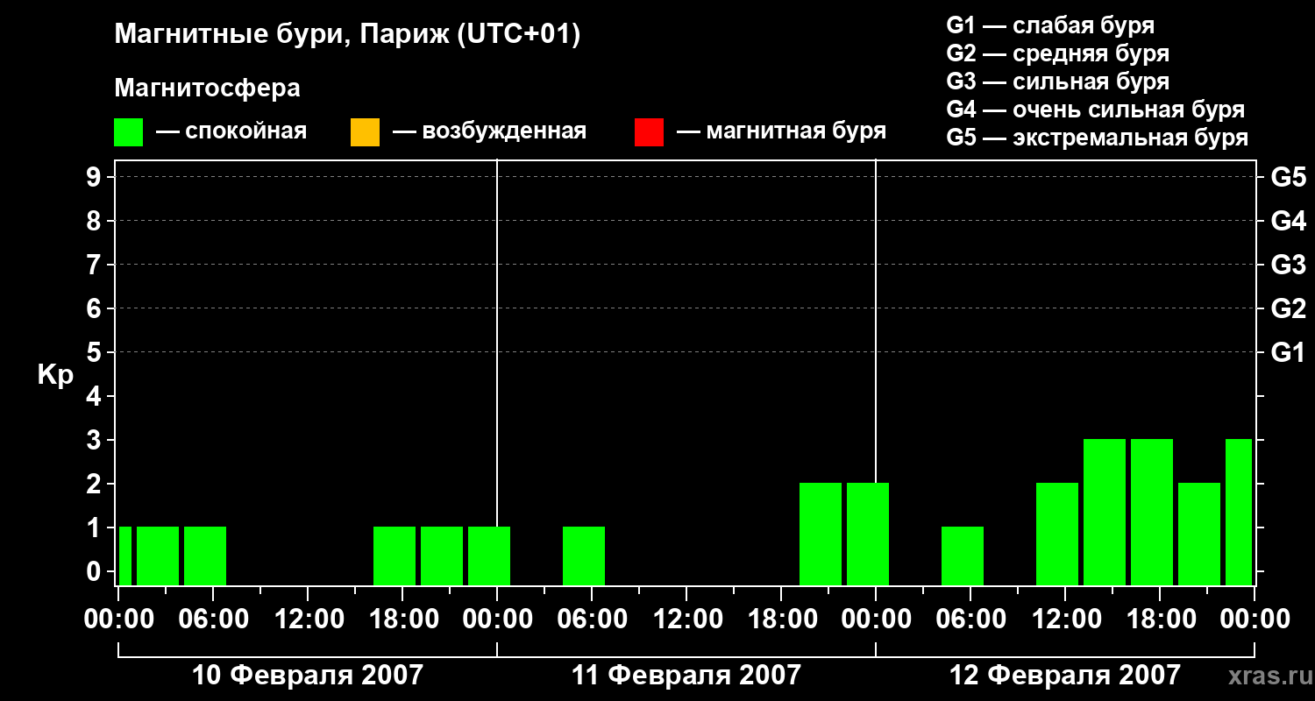
Task: Click the green спокойная legend swatch
Action: [129, 132]
